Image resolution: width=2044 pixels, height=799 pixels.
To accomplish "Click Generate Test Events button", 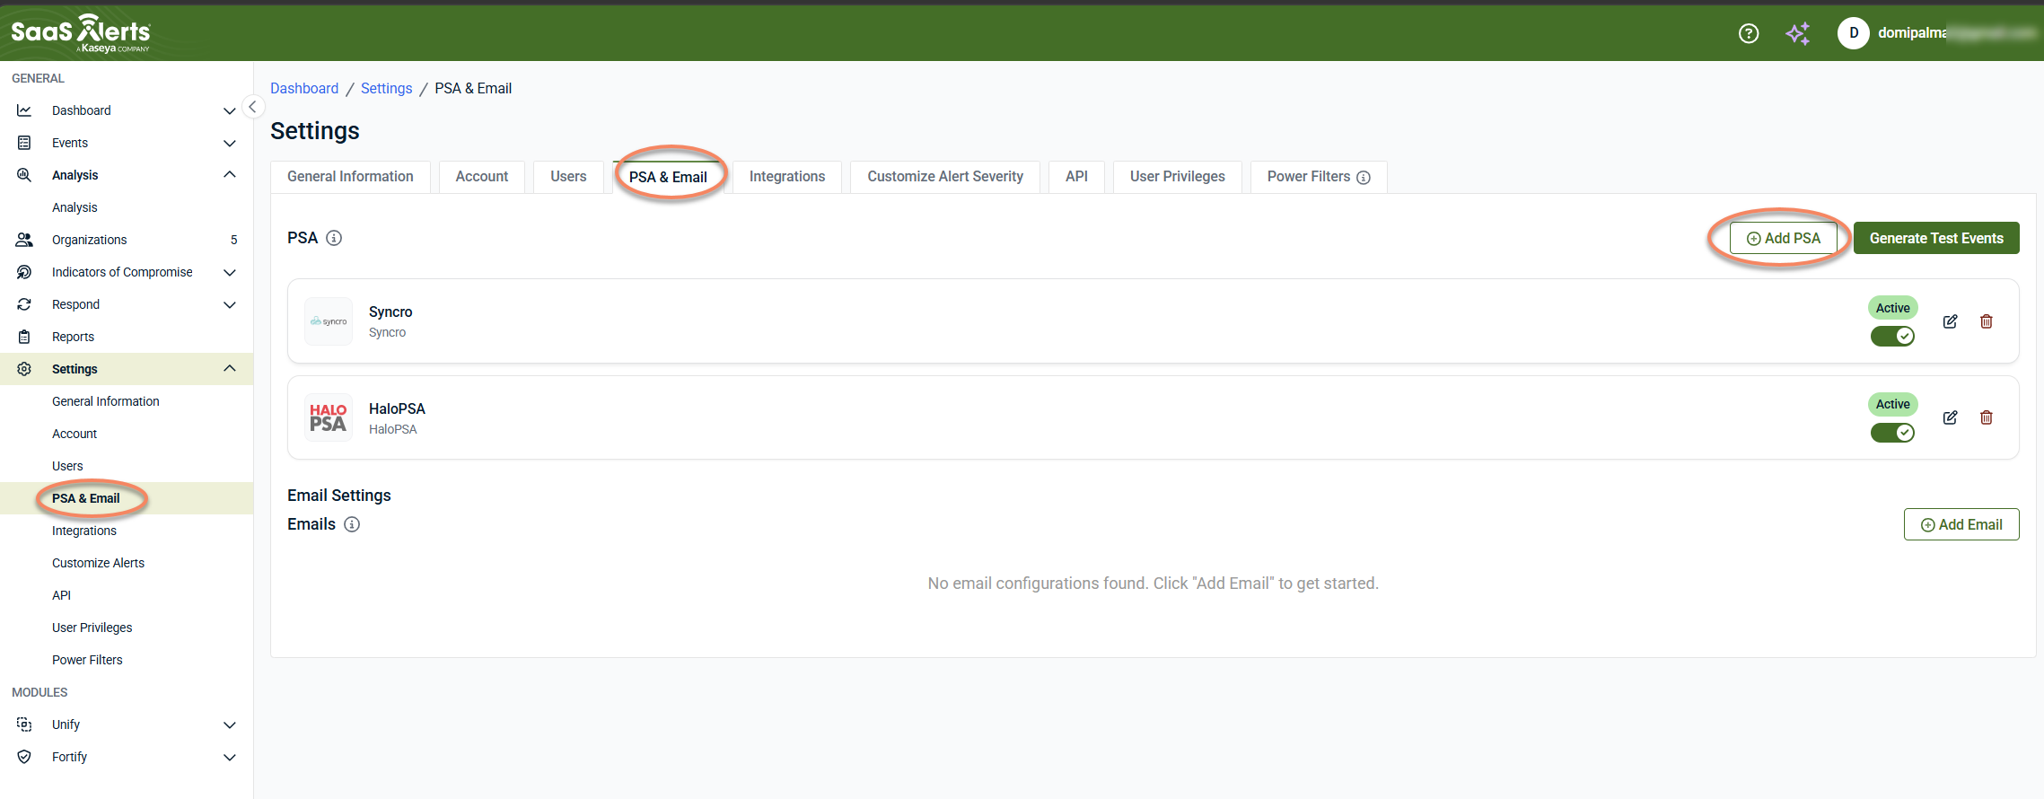I will (x=1936, y=238).
